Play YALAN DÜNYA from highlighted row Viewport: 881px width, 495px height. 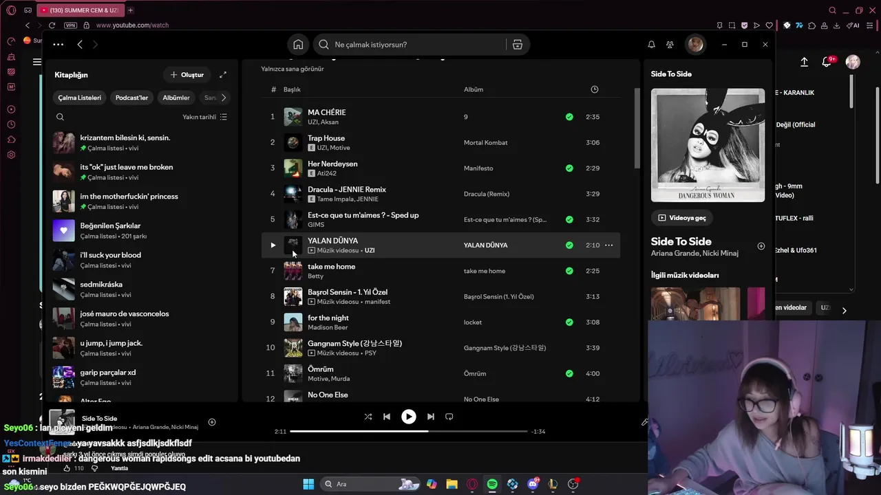(x=273, y=245)
